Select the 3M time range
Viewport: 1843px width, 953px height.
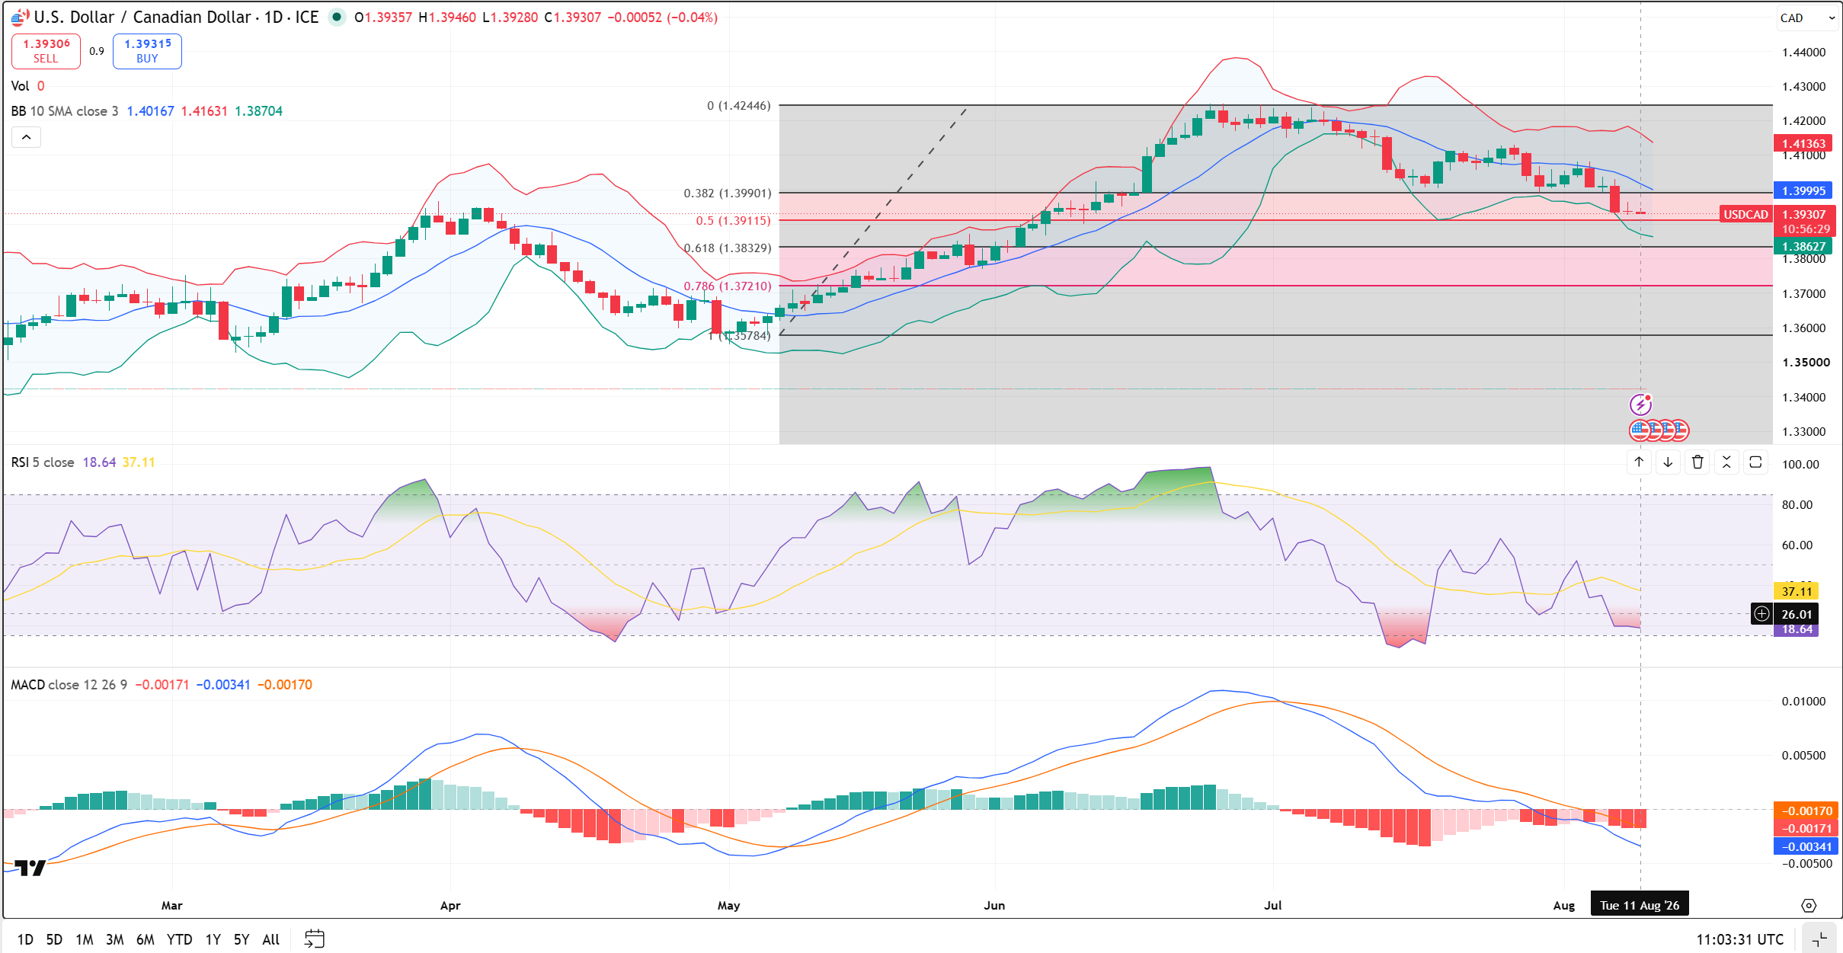[114, 939]
